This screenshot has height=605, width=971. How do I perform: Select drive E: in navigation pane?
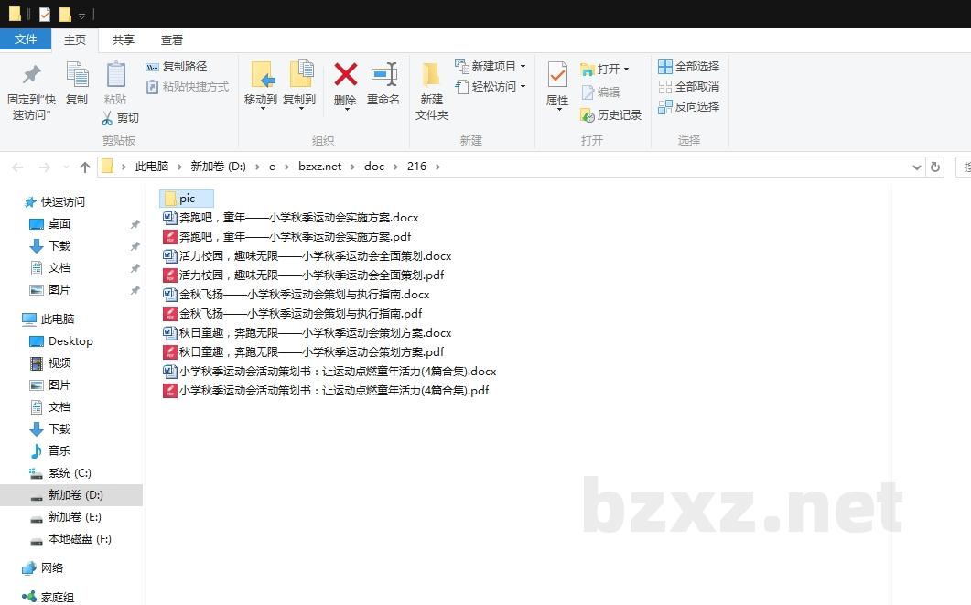click(74, 517)
